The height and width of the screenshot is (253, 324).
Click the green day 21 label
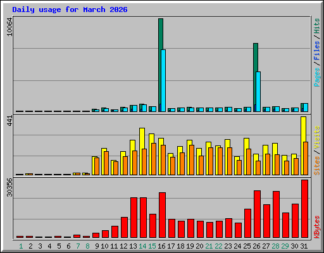pos(209,246)
